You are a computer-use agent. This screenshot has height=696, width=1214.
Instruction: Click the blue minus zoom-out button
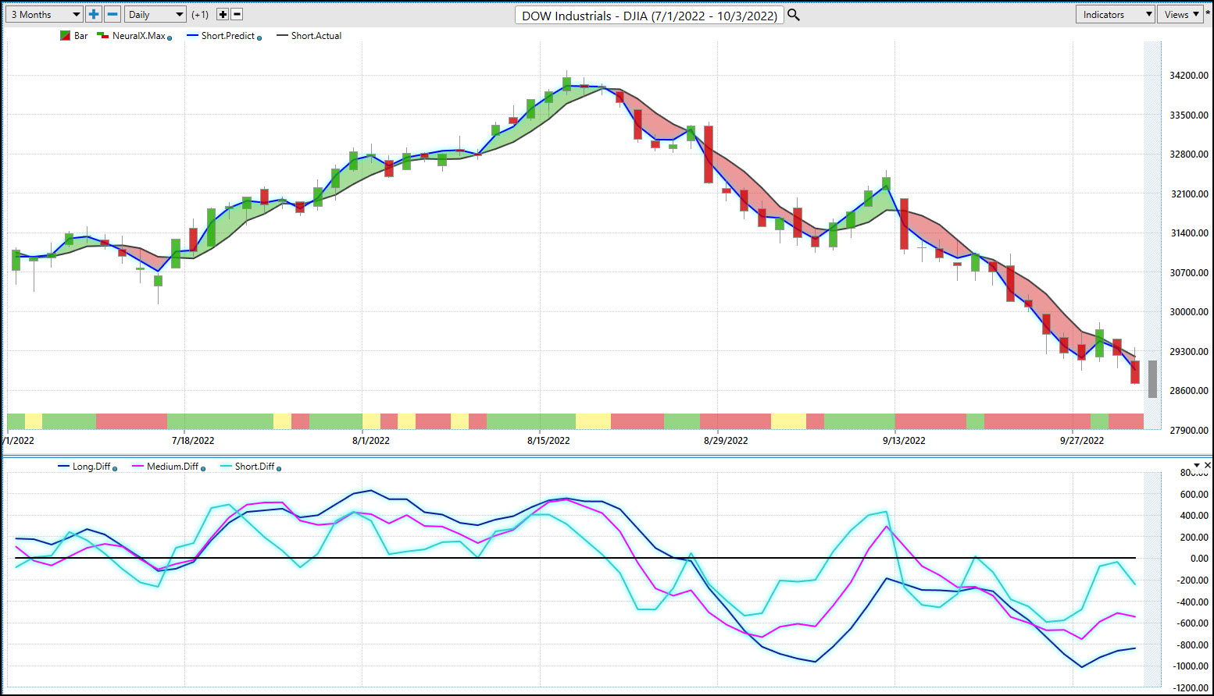tap(112, 14)
